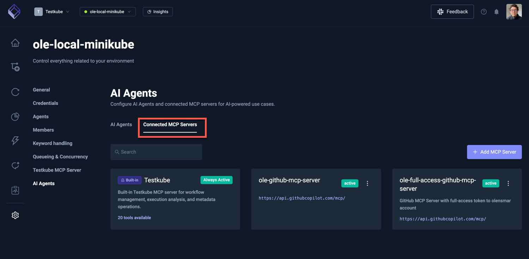Open the Feedback dialog
Screen dimensions: 529x259
click(x=452, y=11)
